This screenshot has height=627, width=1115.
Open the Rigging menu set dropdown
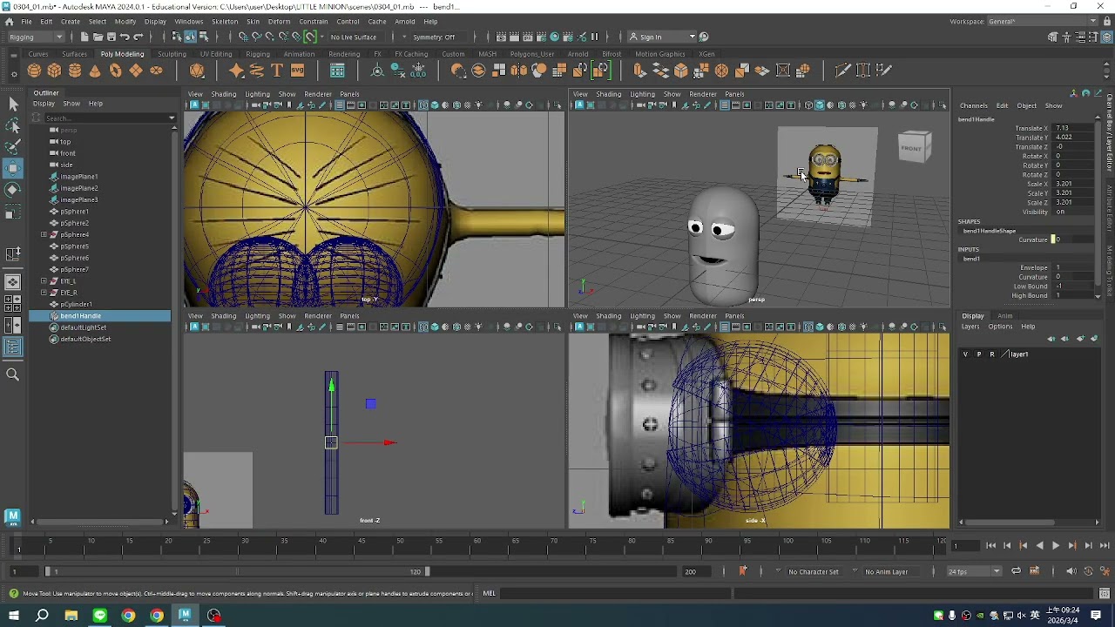(x=36, y=37)
